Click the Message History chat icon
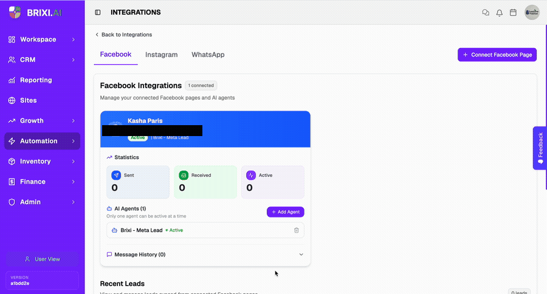The image size is (547, 294). 109,255
